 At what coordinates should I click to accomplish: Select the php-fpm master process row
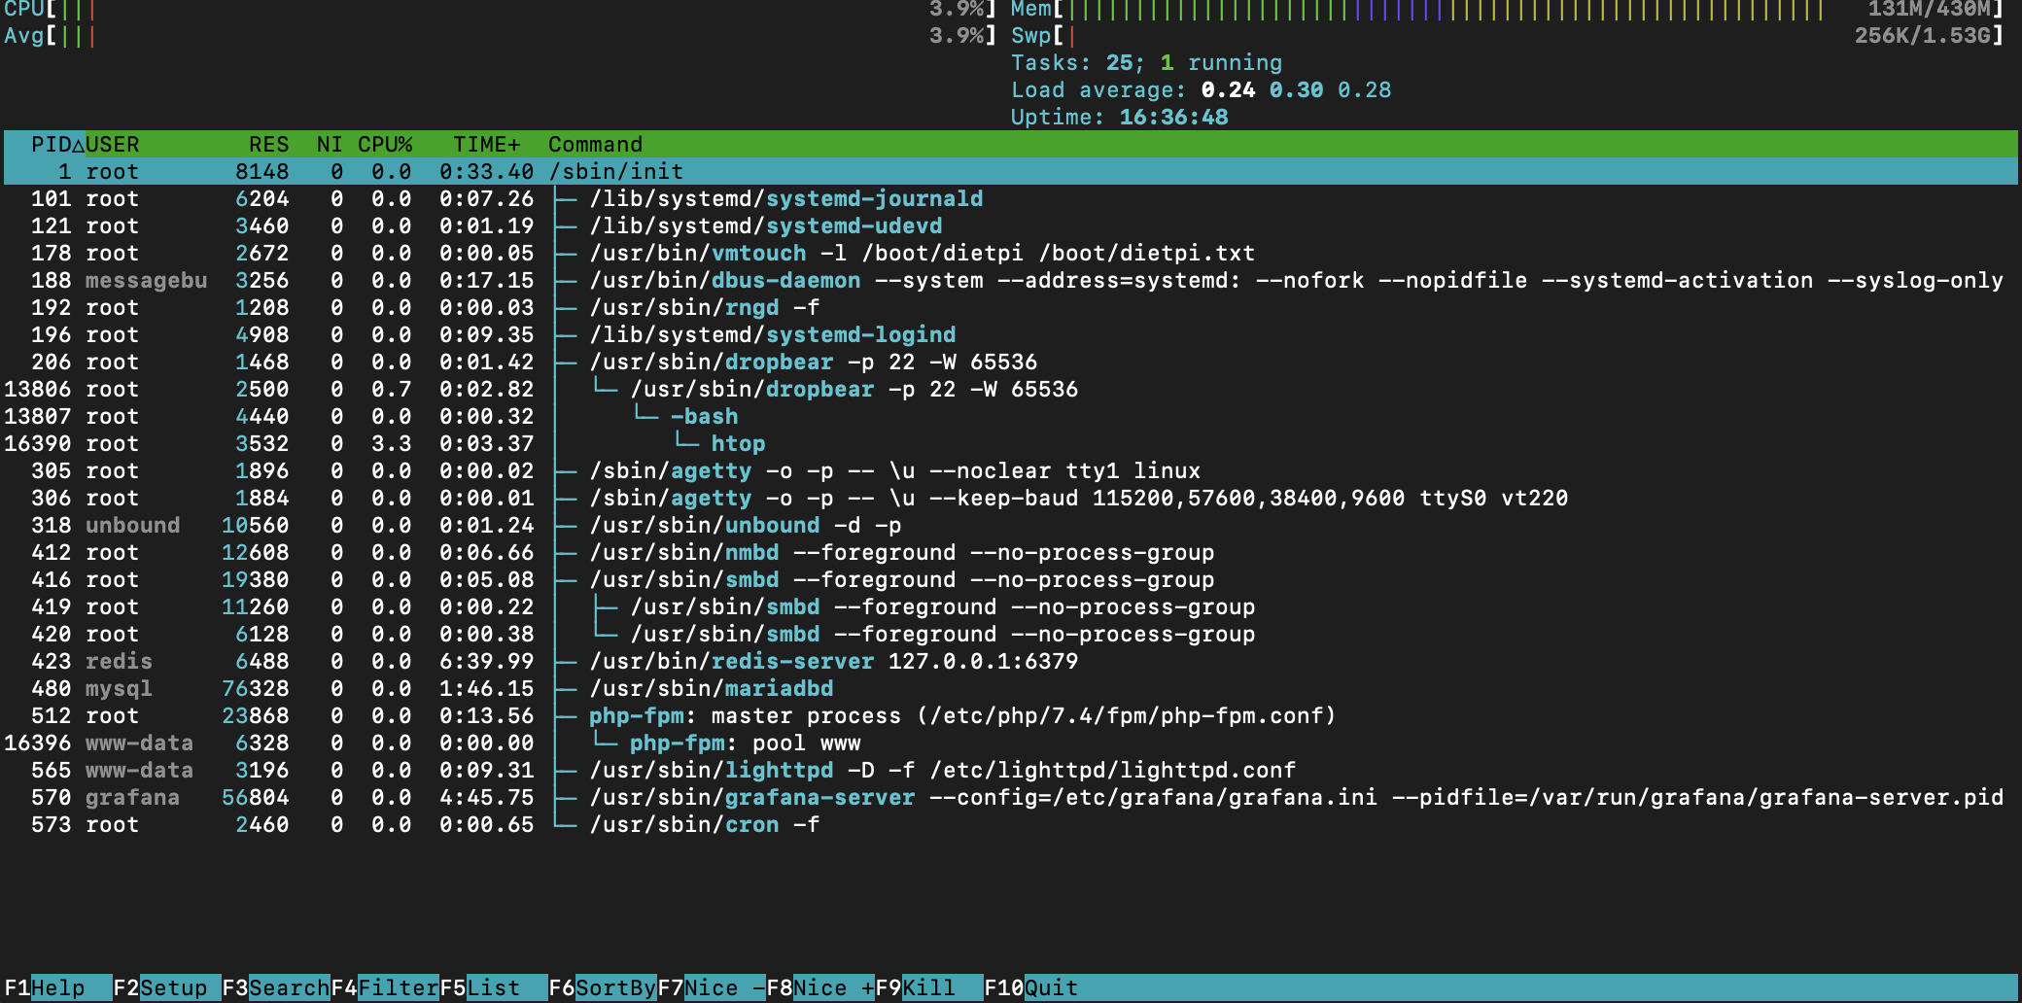point(1011,715)
